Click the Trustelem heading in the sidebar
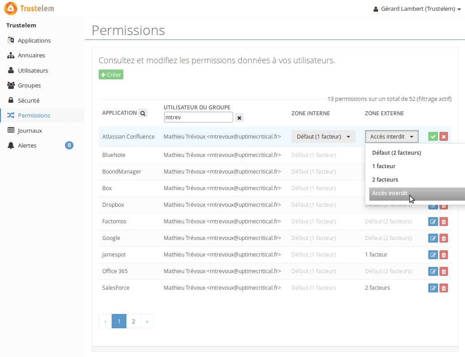Image resolution: width=465 pixels, height=357 pixels. pyautogui.click(x=22, y=26)
